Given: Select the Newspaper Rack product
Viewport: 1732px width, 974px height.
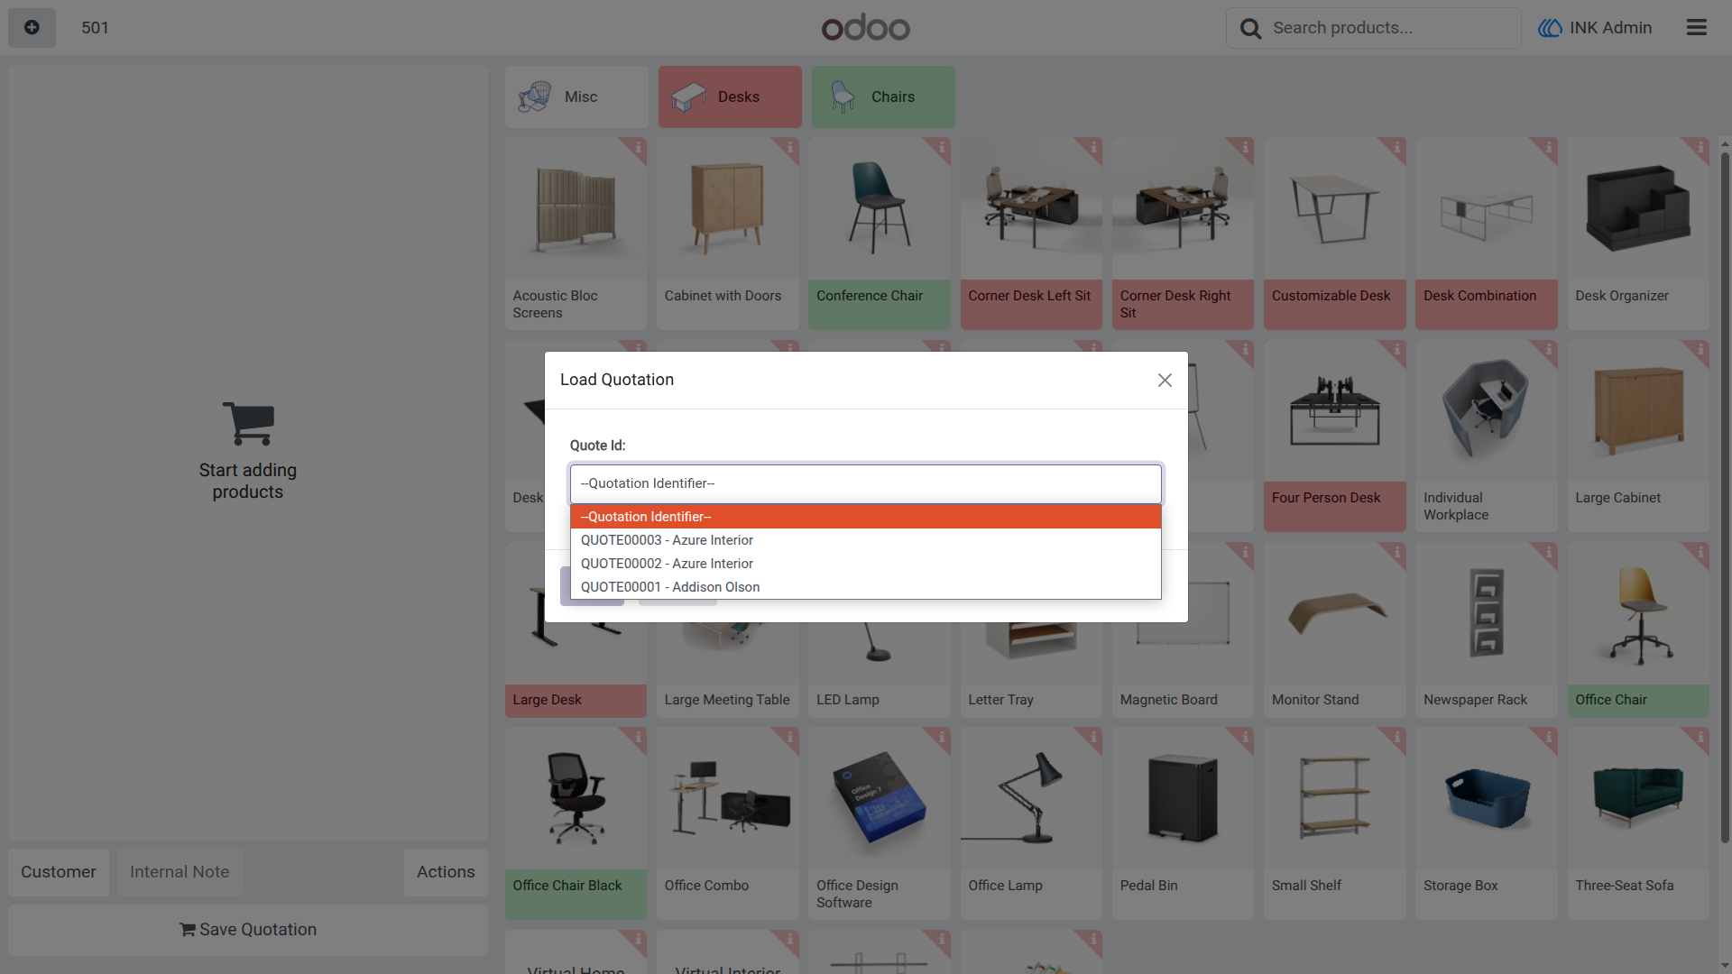Looking at the screenshot, I should coord(1486,630).
